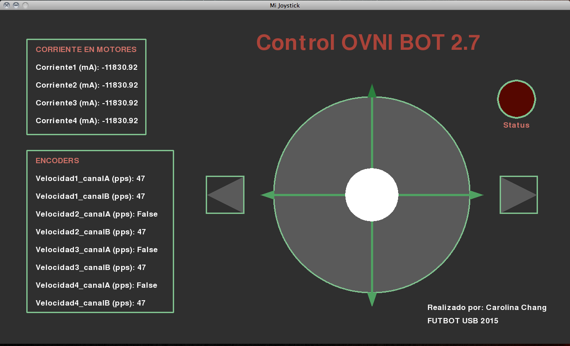Minimize the Mi Joystick window
The width and height of the screenshot is (570, 346).
pos(16,5)
